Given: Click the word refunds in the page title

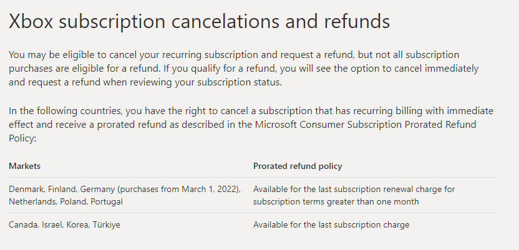Looking at the screenshot, I should (357, 22).
